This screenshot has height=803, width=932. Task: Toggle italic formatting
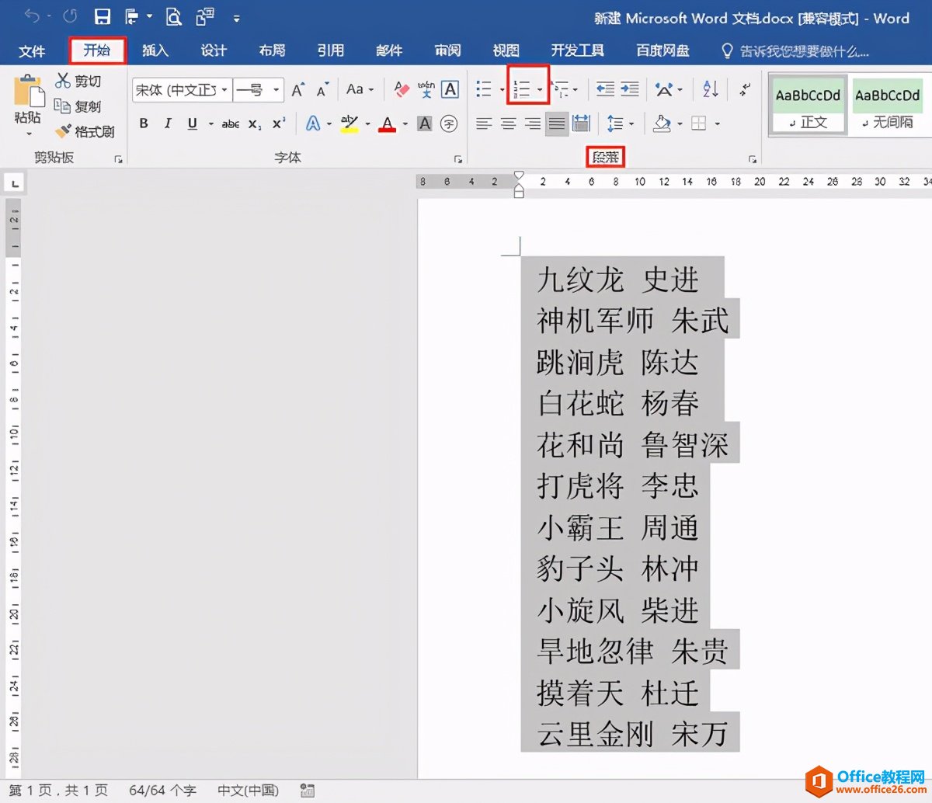[168, 123]
